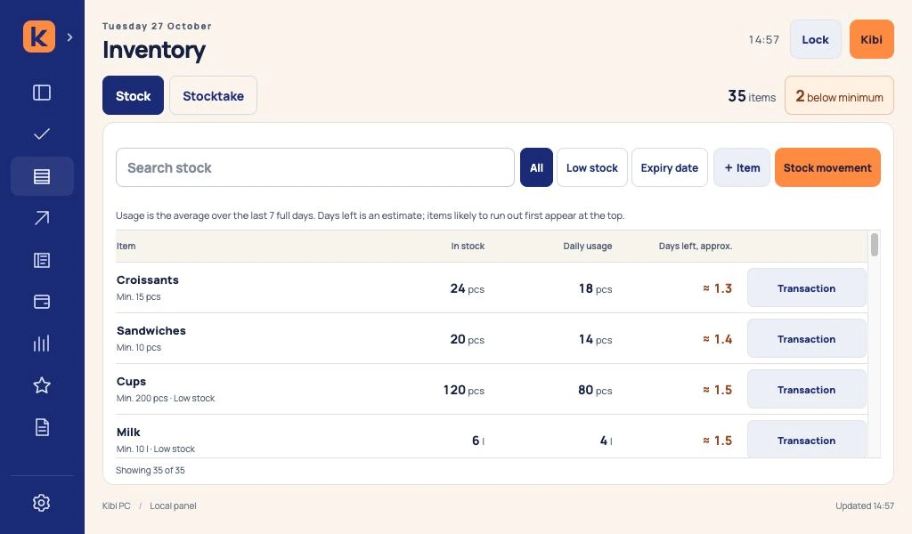Screen dimensions: 912x534
Task: Click the Milk item name
Action: pyautogui.click(x=128, y=433)
